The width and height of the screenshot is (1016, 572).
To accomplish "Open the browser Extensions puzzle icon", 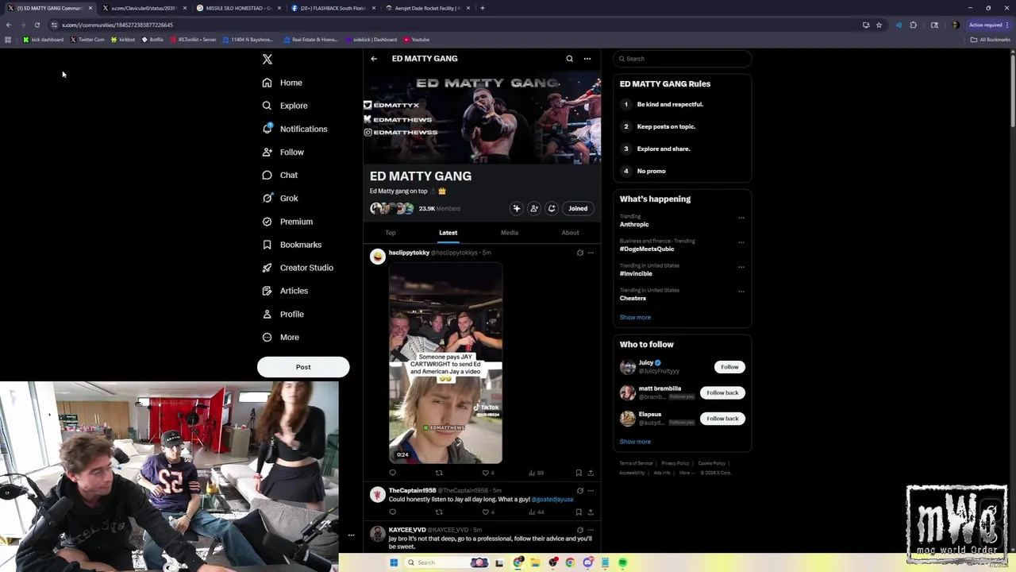I will click(914, 25).
